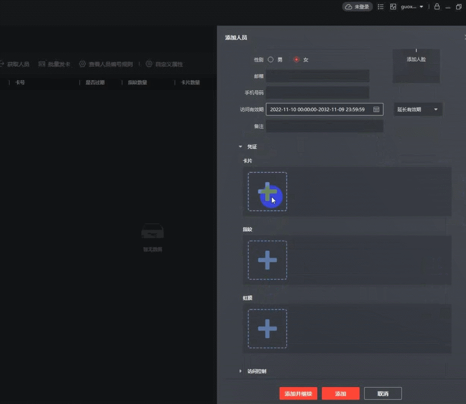Open the calendar picker for 访问有效期

(x=376, y=109)
